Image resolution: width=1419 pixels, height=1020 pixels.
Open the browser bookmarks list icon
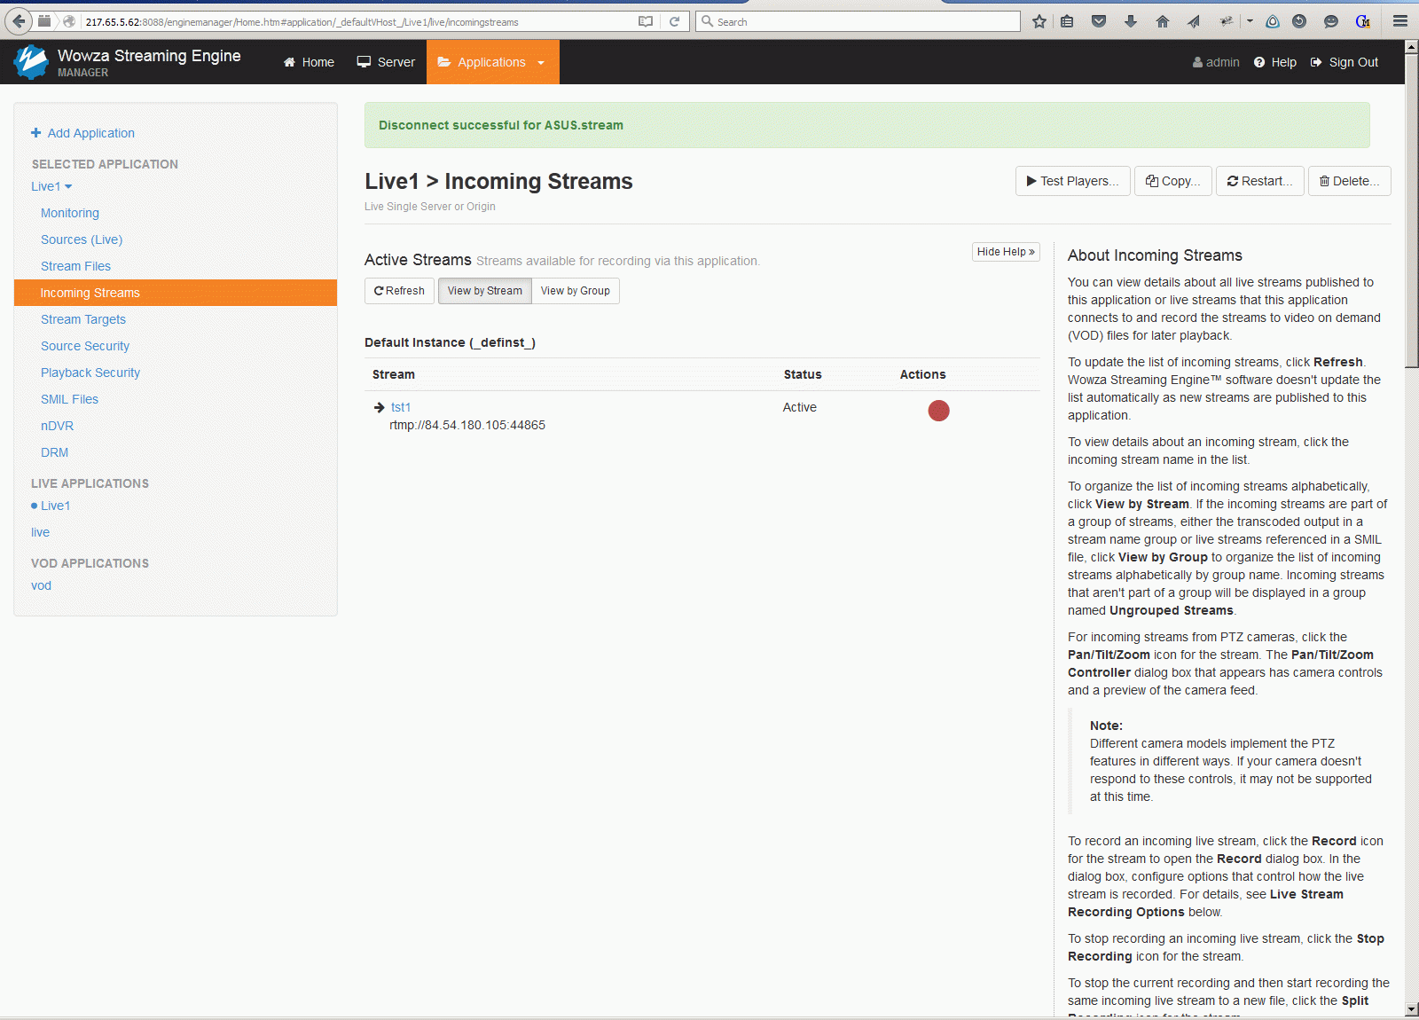pyautogui.click(x=1067, y=21)
